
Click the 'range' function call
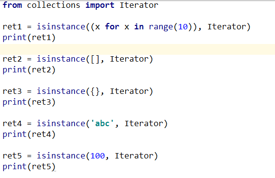[x=161, y=27]
